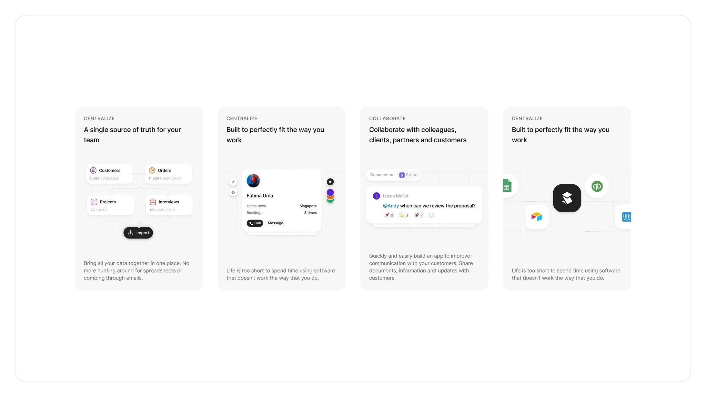Click the Message button on Fatima's card
The width and height of the screenshot is (706, 397).
tap(275, 223)
